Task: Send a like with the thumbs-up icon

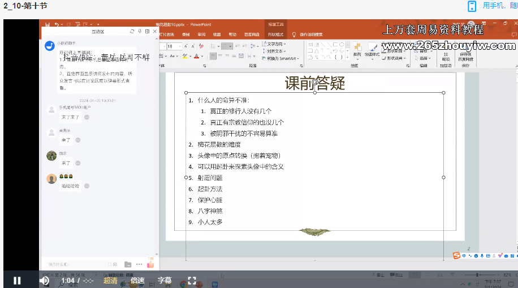Action: click(150, 264)
